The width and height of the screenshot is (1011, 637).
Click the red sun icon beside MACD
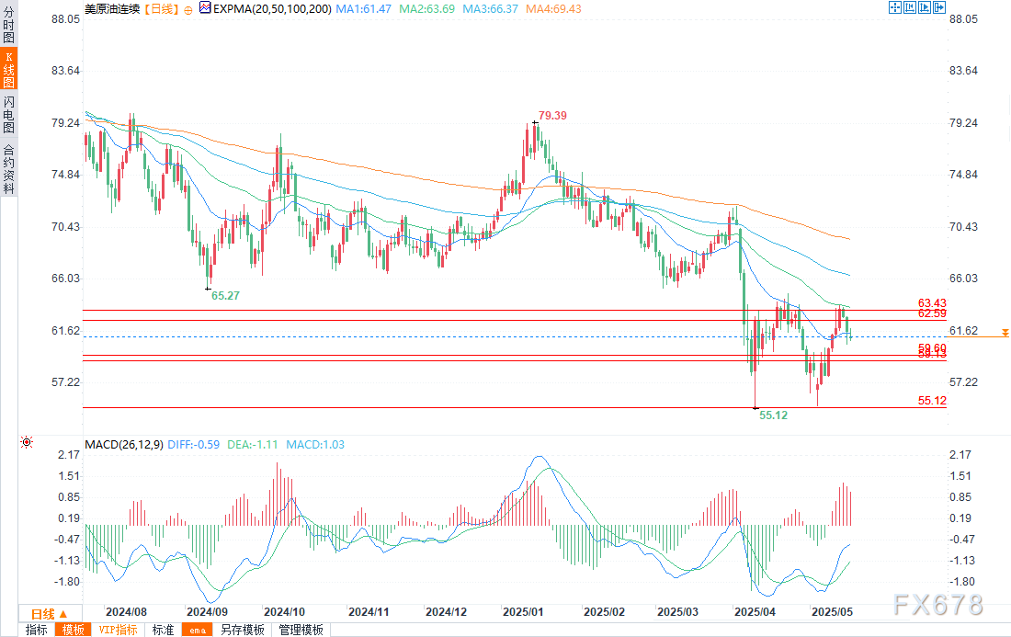tap(26, 443)
